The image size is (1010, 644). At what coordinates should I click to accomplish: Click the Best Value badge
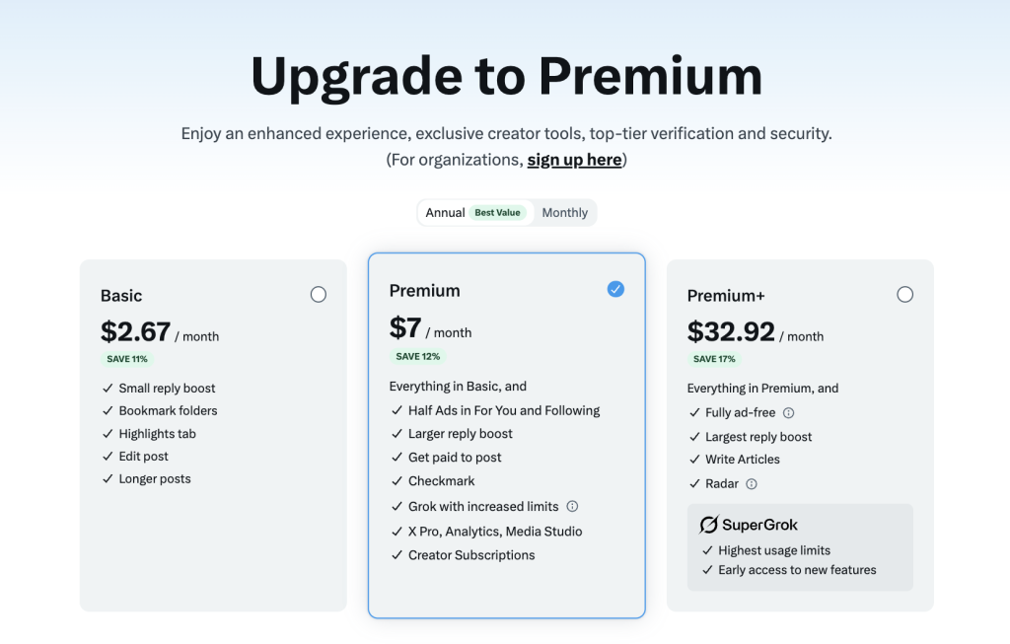(497, 213)
